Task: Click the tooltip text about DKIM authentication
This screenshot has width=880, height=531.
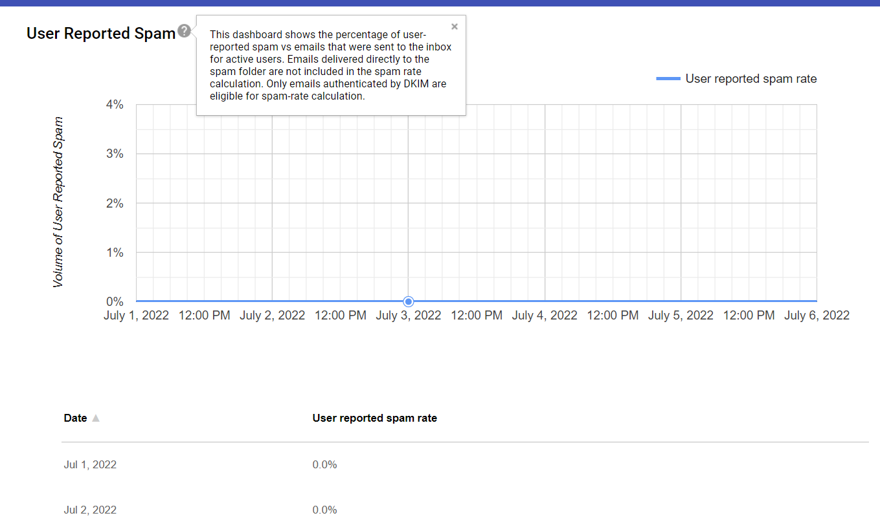Action: pos(328,91)
